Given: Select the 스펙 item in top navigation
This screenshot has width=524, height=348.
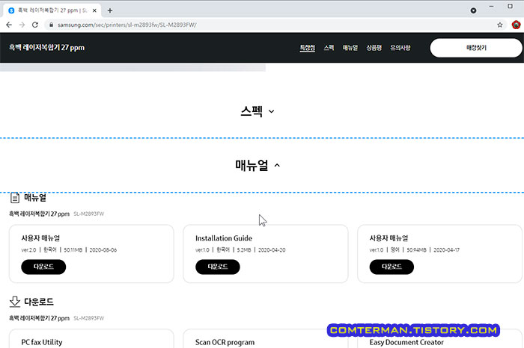Looking at the screenshot, I should tap(329, 48).
